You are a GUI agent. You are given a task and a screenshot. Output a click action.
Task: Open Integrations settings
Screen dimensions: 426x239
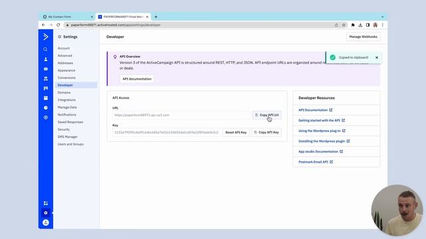[67, 100]
